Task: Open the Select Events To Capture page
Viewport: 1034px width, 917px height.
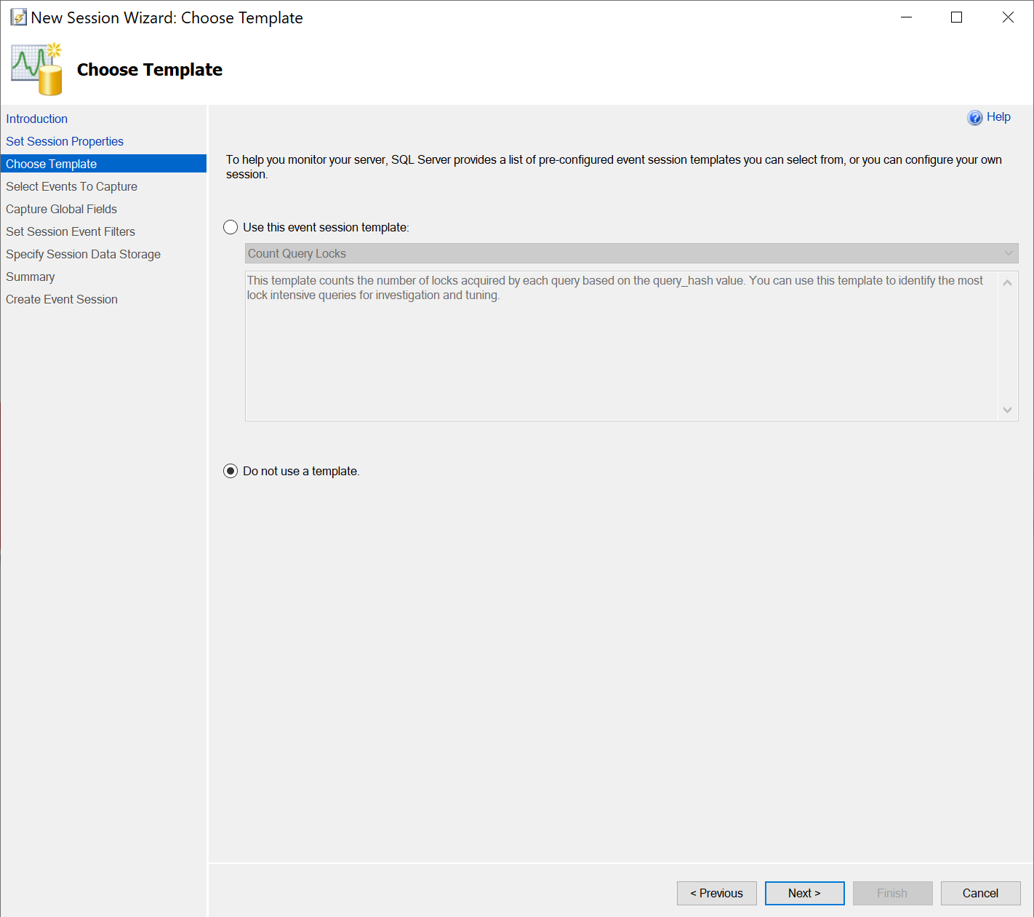Action: 71,186
